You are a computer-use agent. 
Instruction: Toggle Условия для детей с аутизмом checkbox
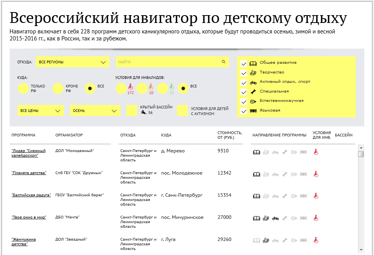coord(182,110)
